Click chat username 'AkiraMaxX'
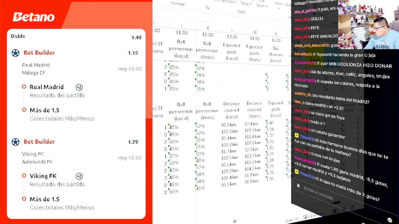399x224 pixels. (x=303, y=54)
